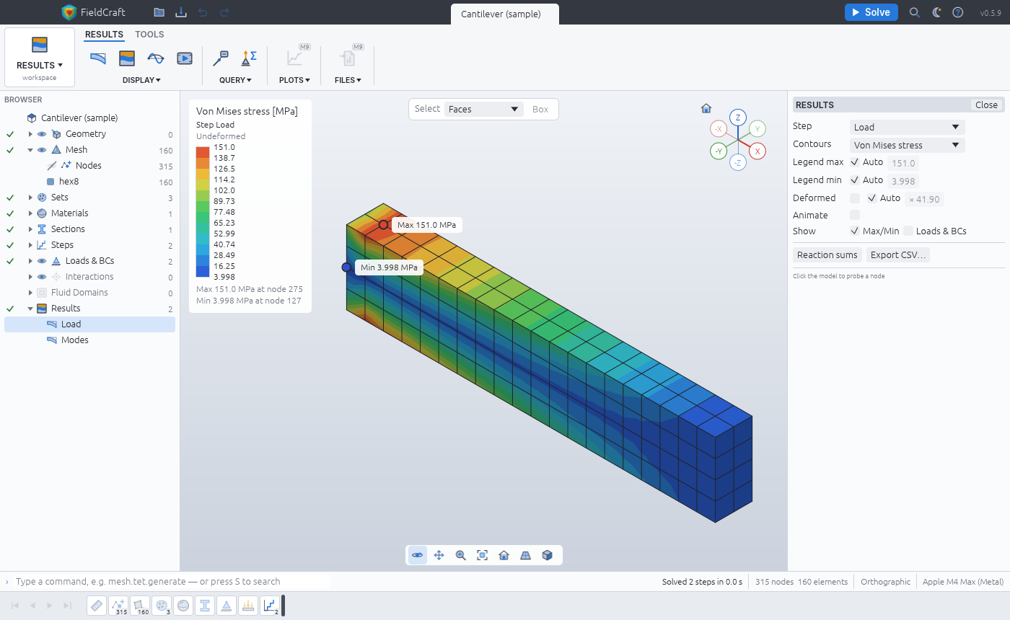The image size is (1010, 620).
Task: Uncheck the Show Max/Min checkbox
Action: click(855, 231)
